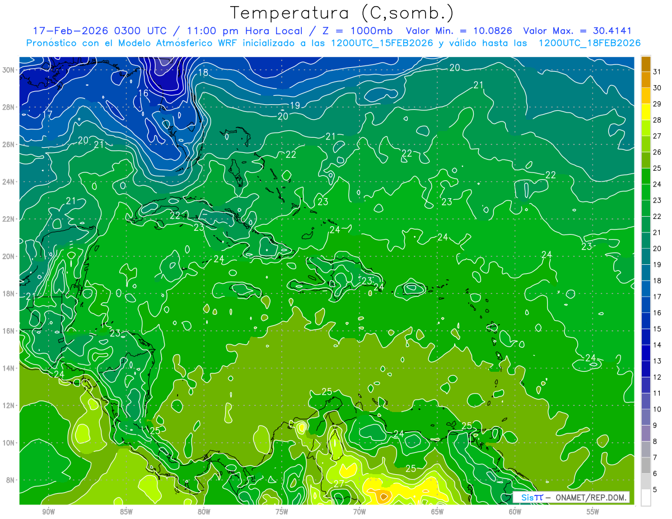
Task: Click the '18N' latitude axis label
Action: 9,294
